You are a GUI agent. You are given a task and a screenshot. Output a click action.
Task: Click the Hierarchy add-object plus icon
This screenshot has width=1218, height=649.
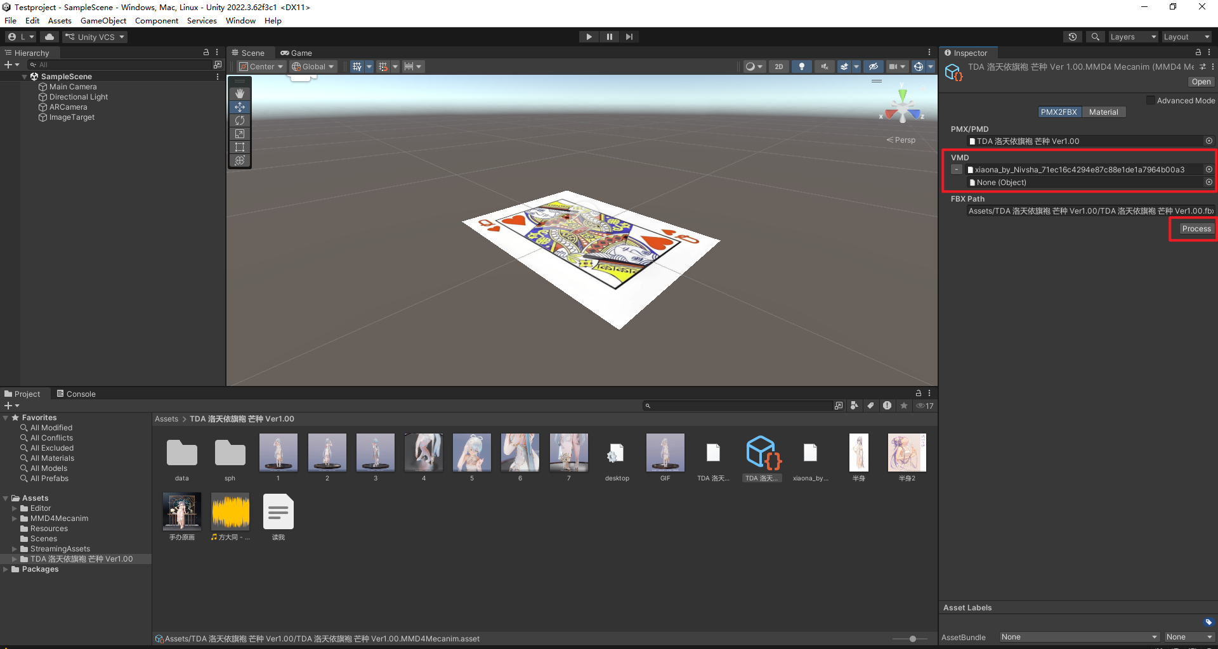[x=8, y=65]
